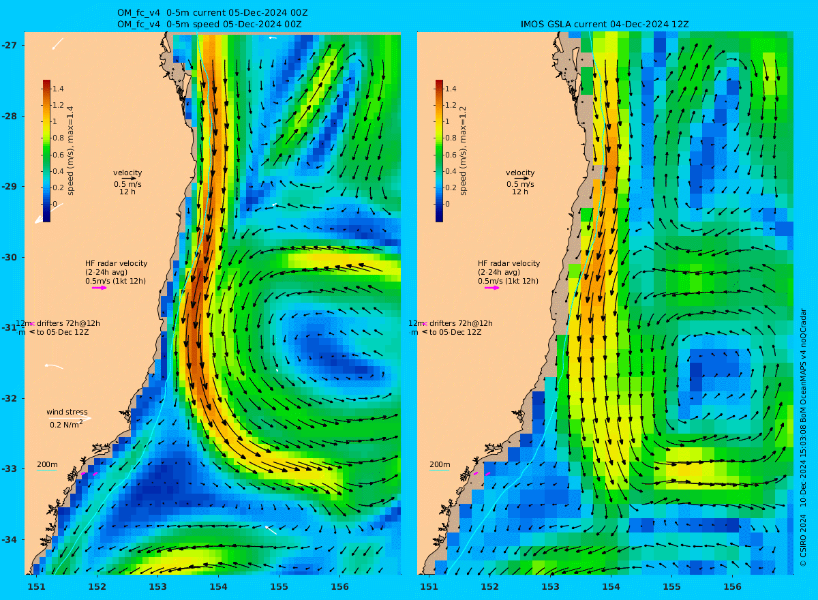Click tick value '0.8' on OM_fc_v4 color bar
818x600 pixels.
click(x=58, y=138)
